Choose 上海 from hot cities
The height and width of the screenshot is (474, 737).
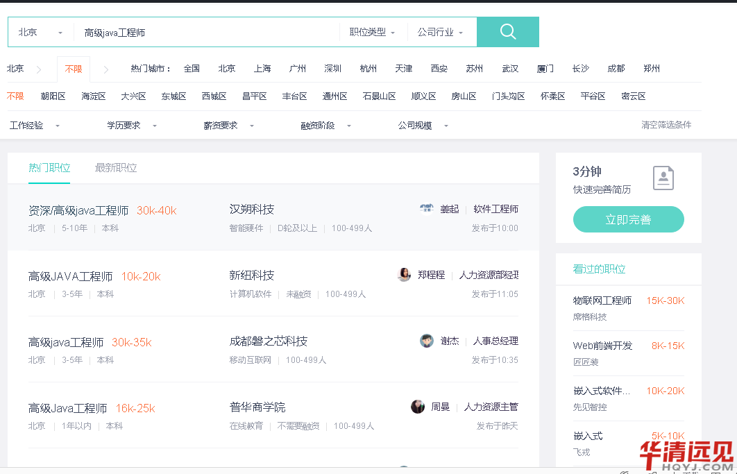[x=262, y=69]
